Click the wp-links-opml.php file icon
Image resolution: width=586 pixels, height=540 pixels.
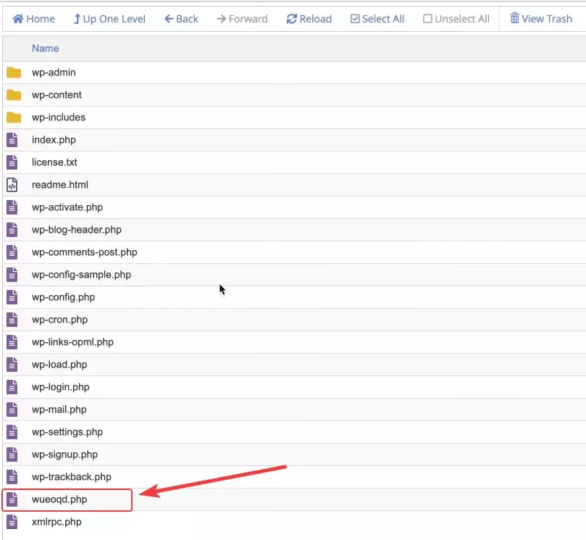click(x=12, y=342)
